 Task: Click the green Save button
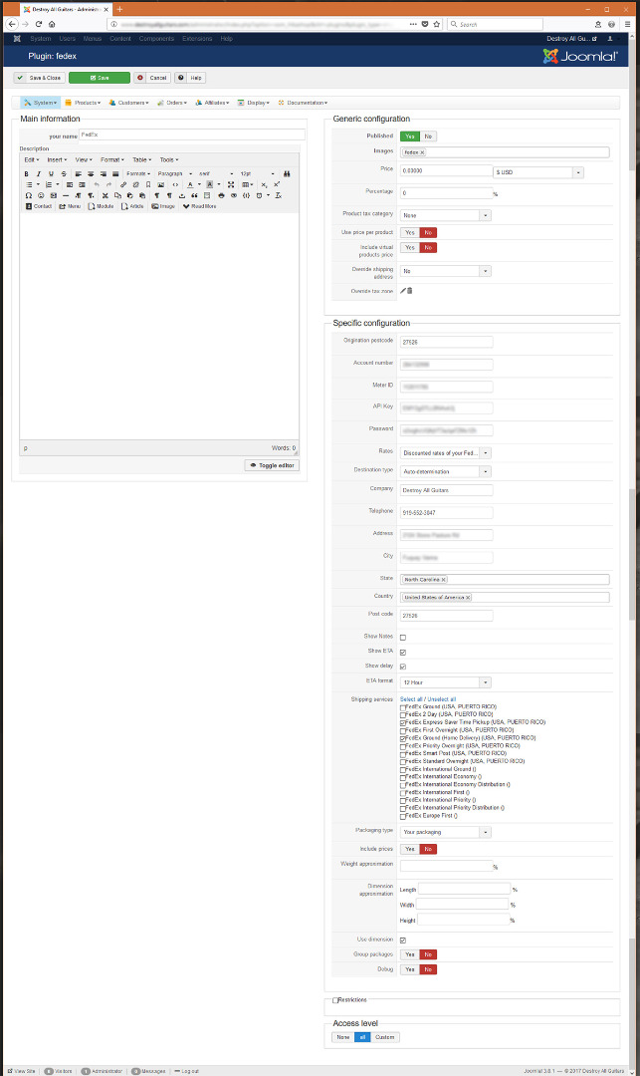coord(100,78)
